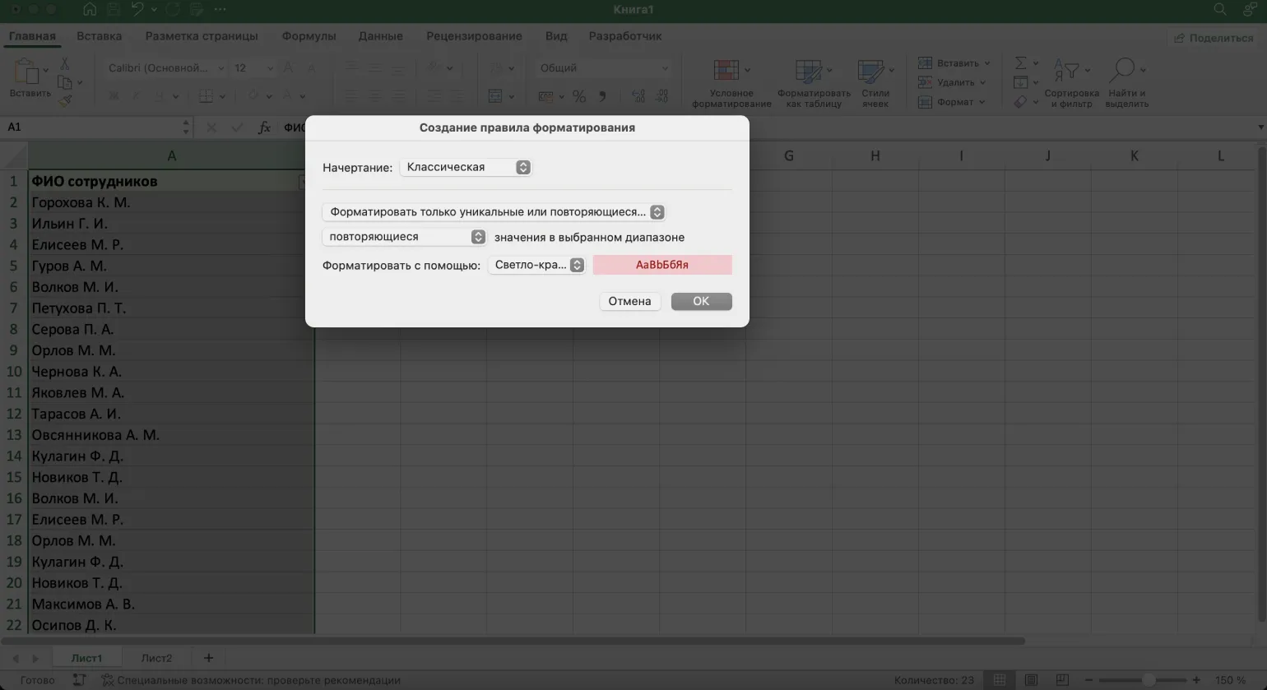
Task: Switch to Page Layout view in status bar
Action: [1030, 680]
